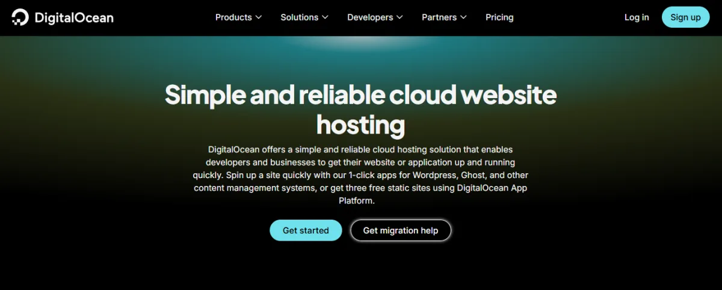Click the Get migration help button
Screen dimensions: 722x290
coord(401,230)
